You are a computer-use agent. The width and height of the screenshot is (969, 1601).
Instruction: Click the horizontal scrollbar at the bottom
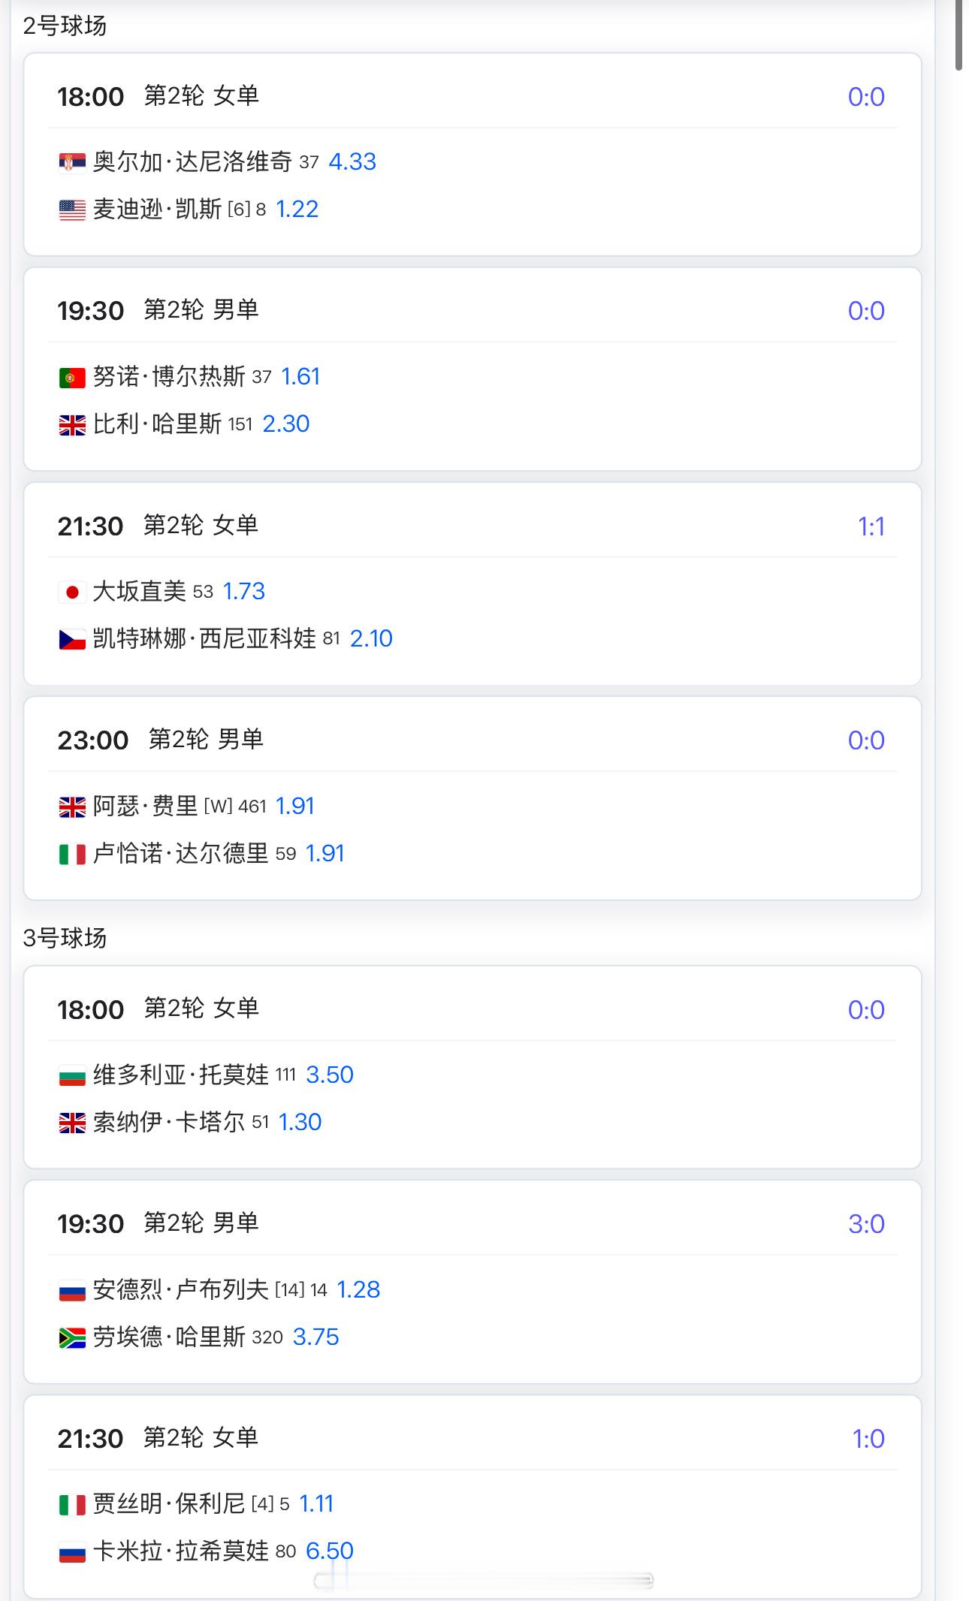coord(484,1581)
